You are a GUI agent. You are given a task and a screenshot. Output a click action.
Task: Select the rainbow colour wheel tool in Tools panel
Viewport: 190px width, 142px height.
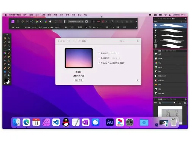point(5,53)
